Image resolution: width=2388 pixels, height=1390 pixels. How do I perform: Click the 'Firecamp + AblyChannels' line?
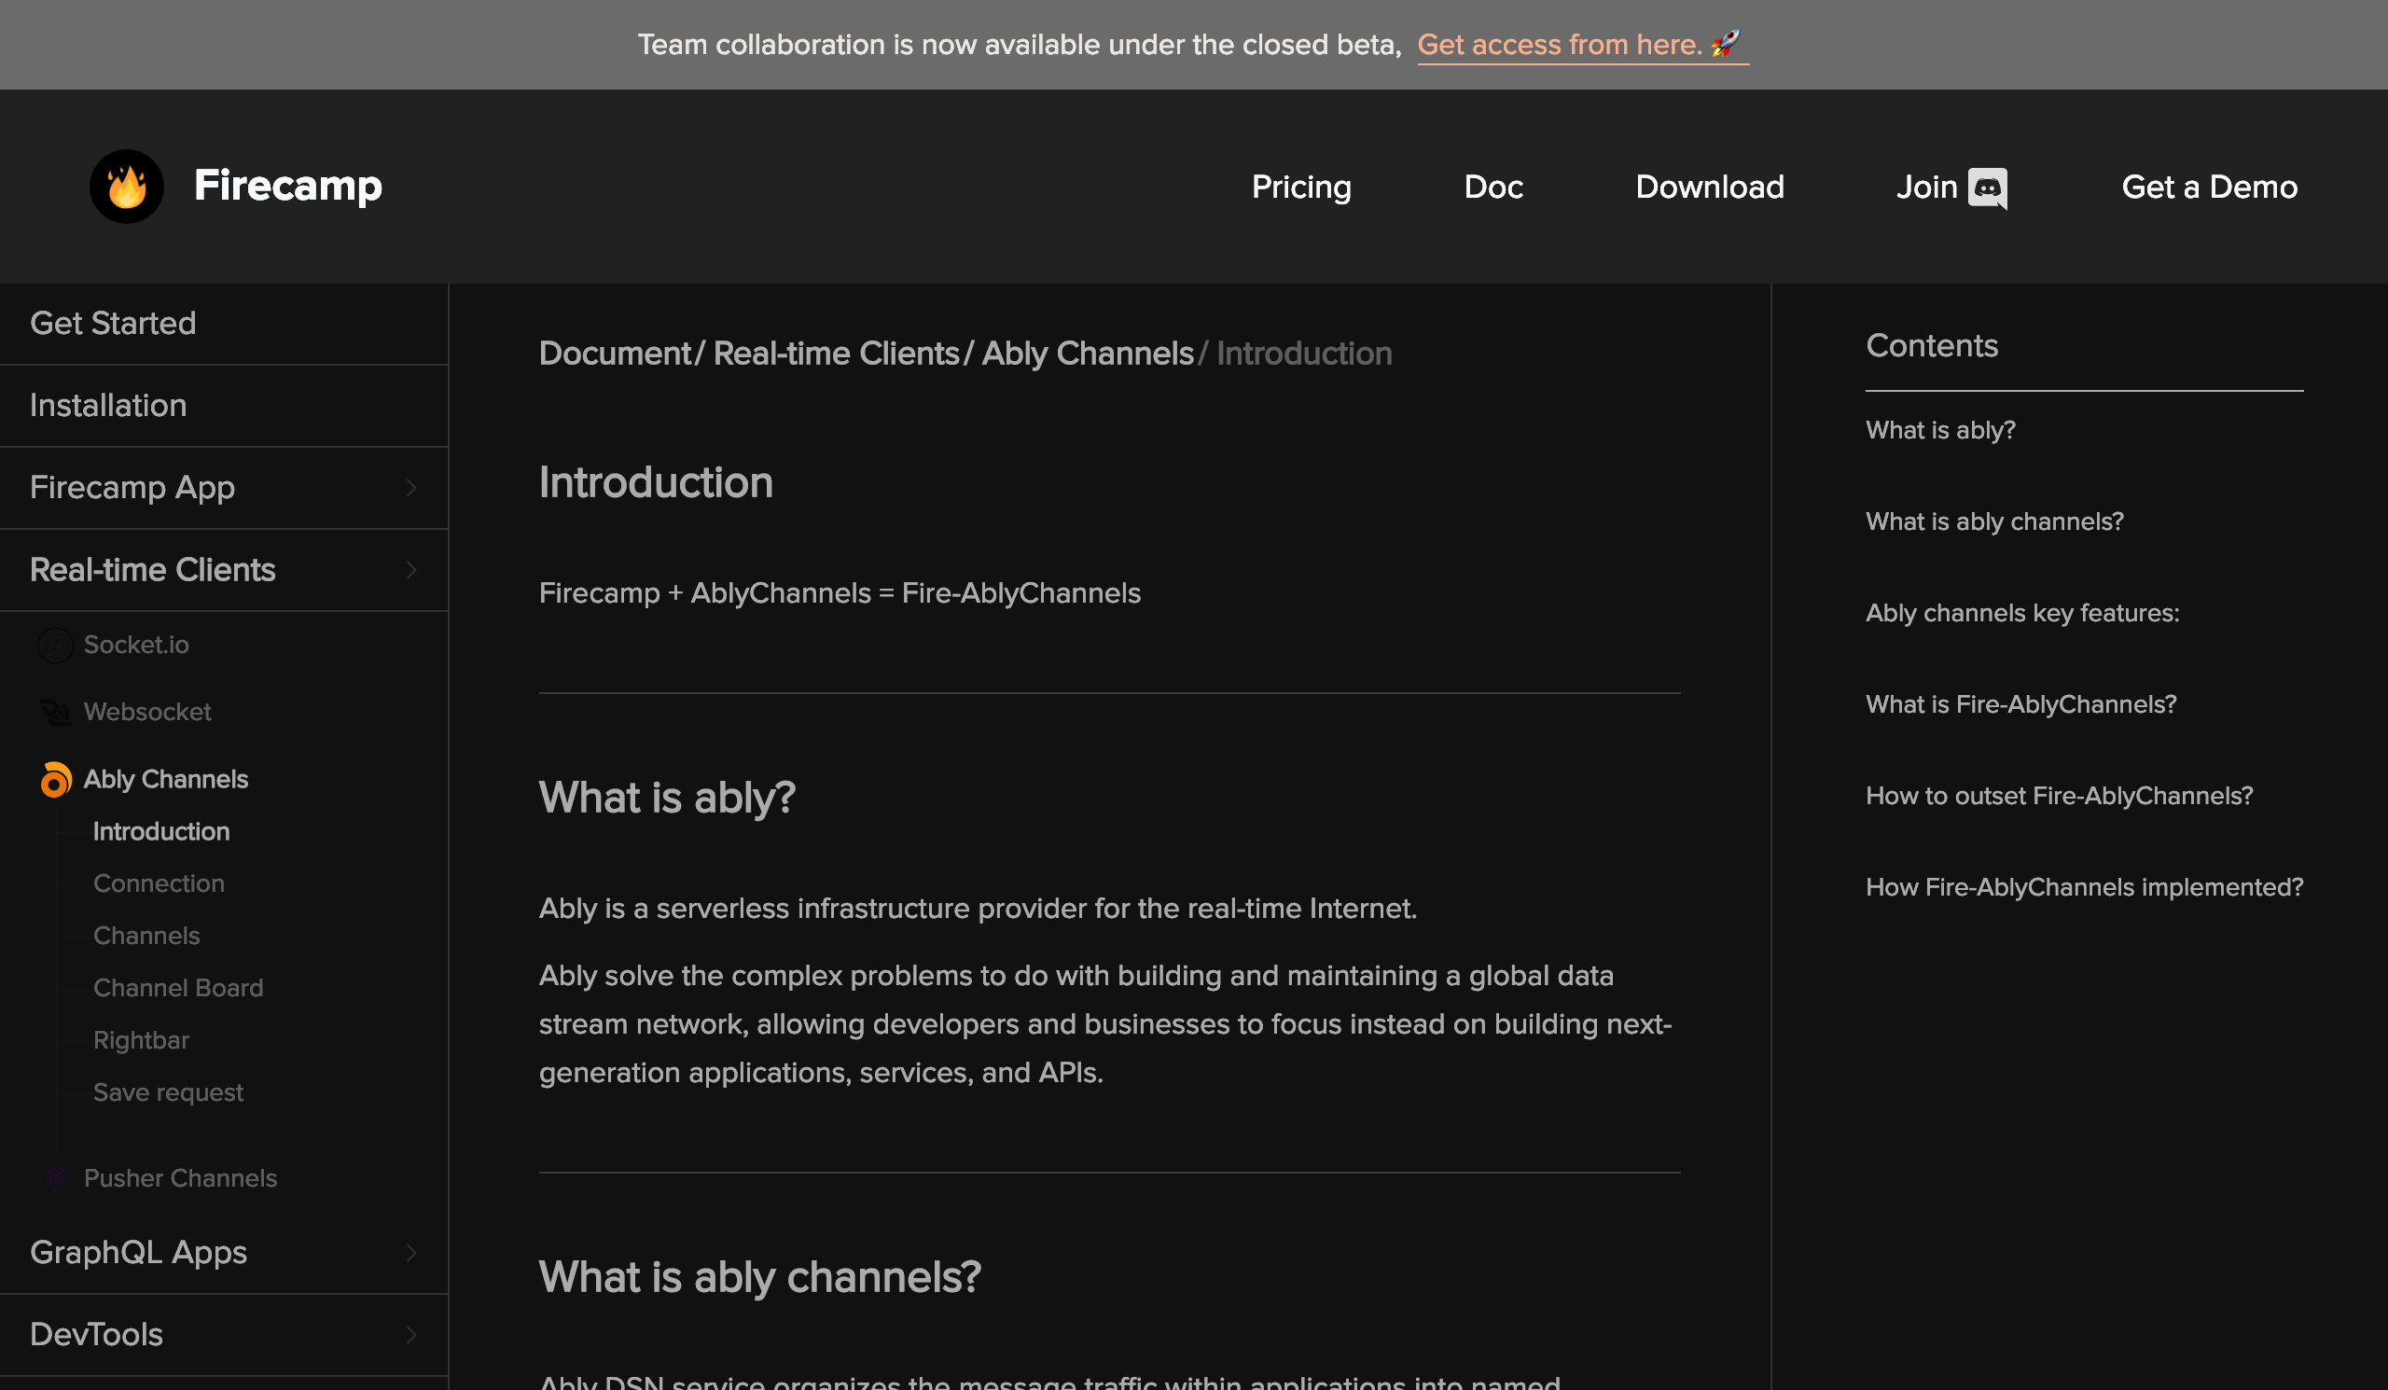pos(840,593)
